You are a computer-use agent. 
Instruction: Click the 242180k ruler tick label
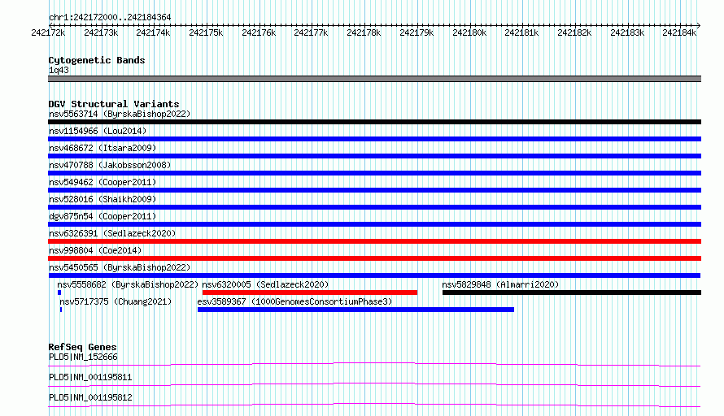coord(469,32)
